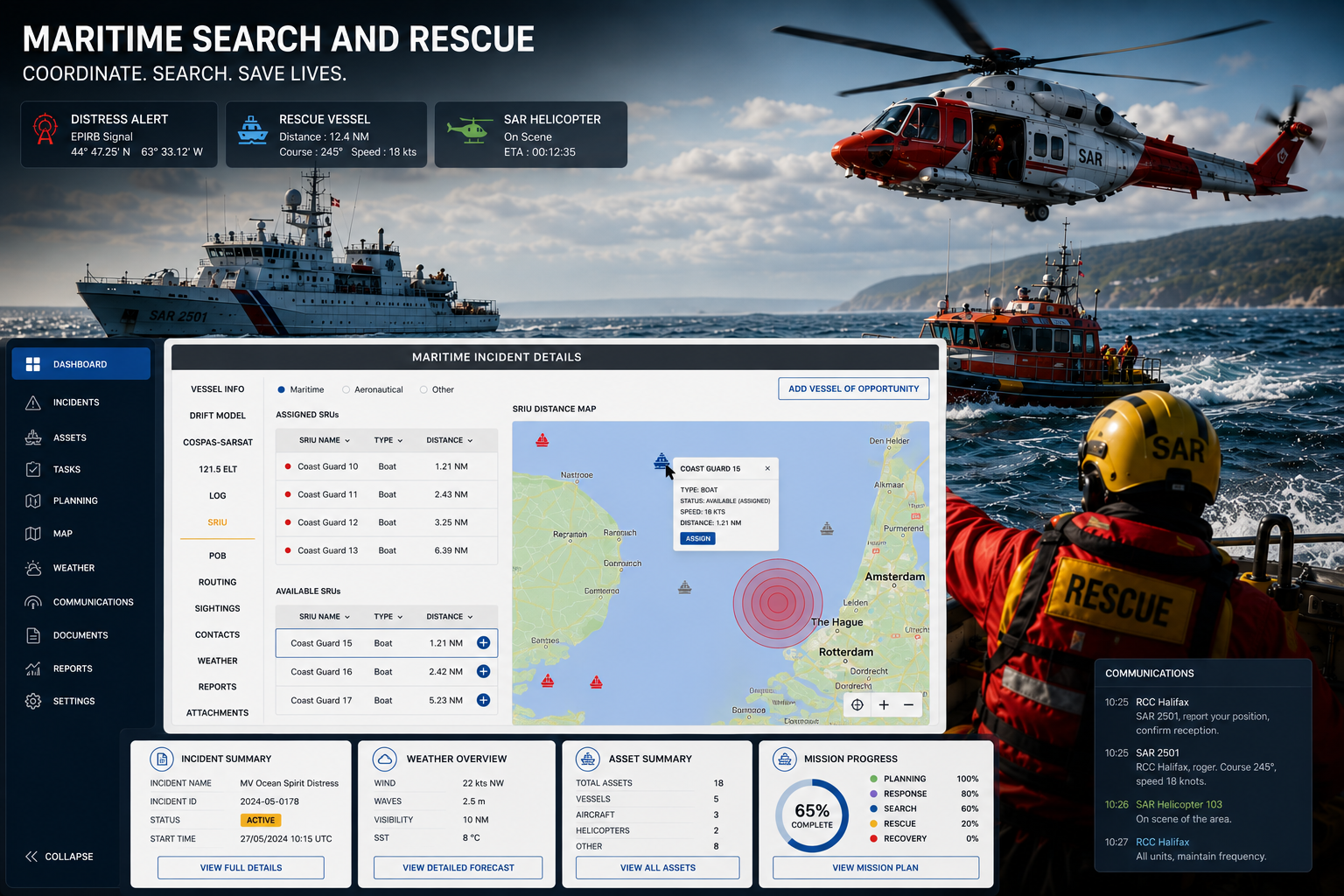Select the Coast Guard 13 assigned row

(x=387, y=550)
